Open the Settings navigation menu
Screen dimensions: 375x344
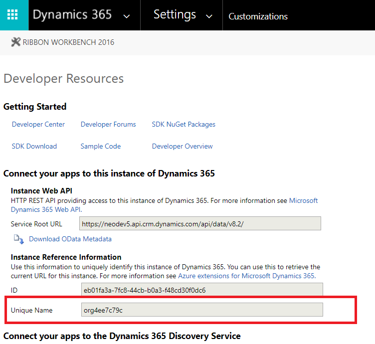click(175, 14)
